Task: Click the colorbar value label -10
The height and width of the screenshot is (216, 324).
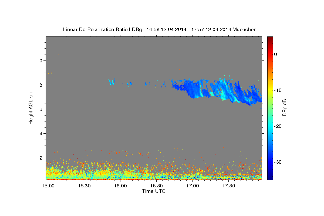Action: coord(278,90)
